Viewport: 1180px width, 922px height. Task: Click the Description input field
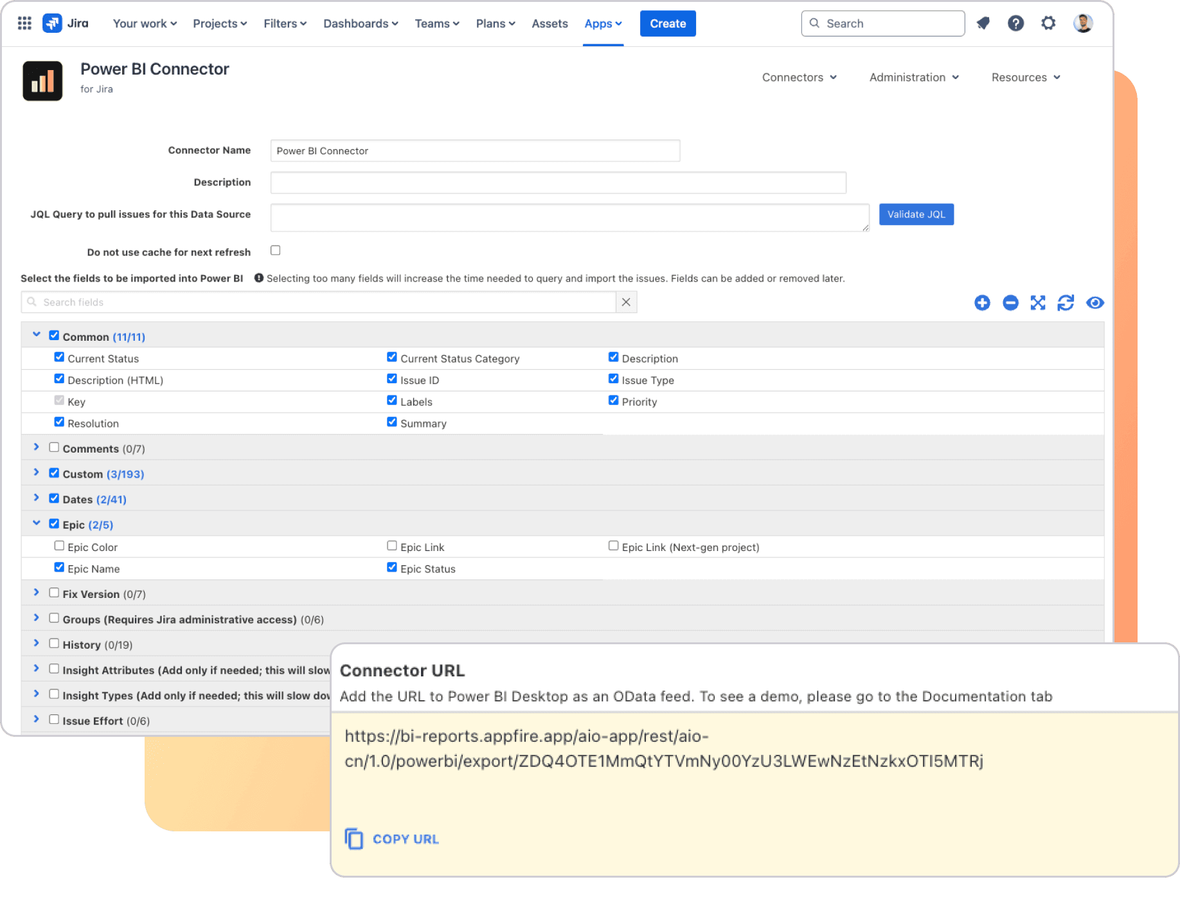click(x=558, y=183)
